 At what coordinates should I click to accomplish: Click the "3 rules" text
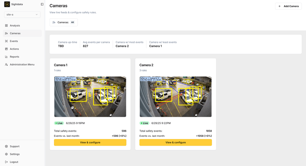[x=143, y=71]
